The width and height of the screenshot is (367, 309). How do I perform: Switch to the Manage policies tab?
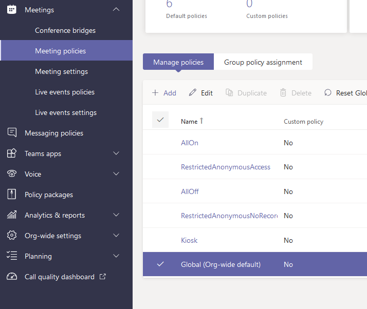178,62
